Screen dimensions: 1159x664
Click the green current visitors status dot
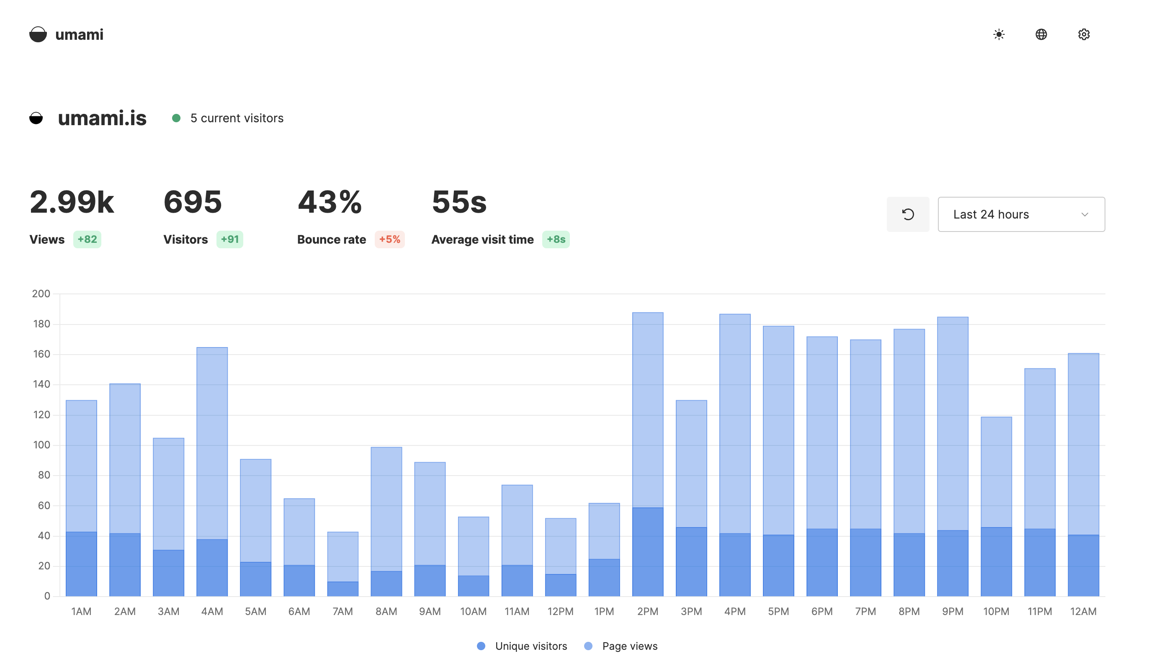click(x=176, y=118)
